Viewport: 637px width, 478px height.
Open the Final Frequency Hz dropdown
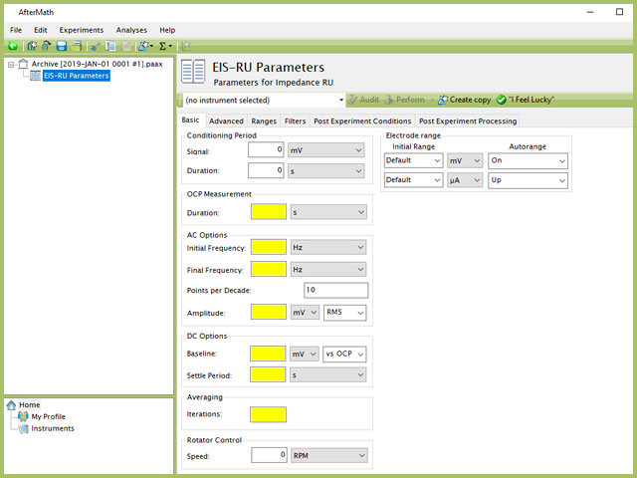[328, 270]
